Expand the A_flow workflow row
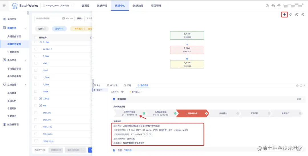The height and width of the screenshot is (156, 308). 40,42
